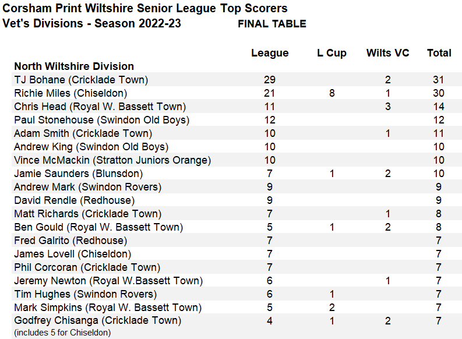
Task: Click the FINAL TABLE label
Action: pos(271,24)
